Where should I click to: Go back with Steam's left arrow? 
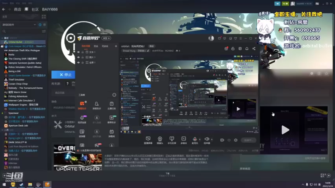(x=3, y=9)
